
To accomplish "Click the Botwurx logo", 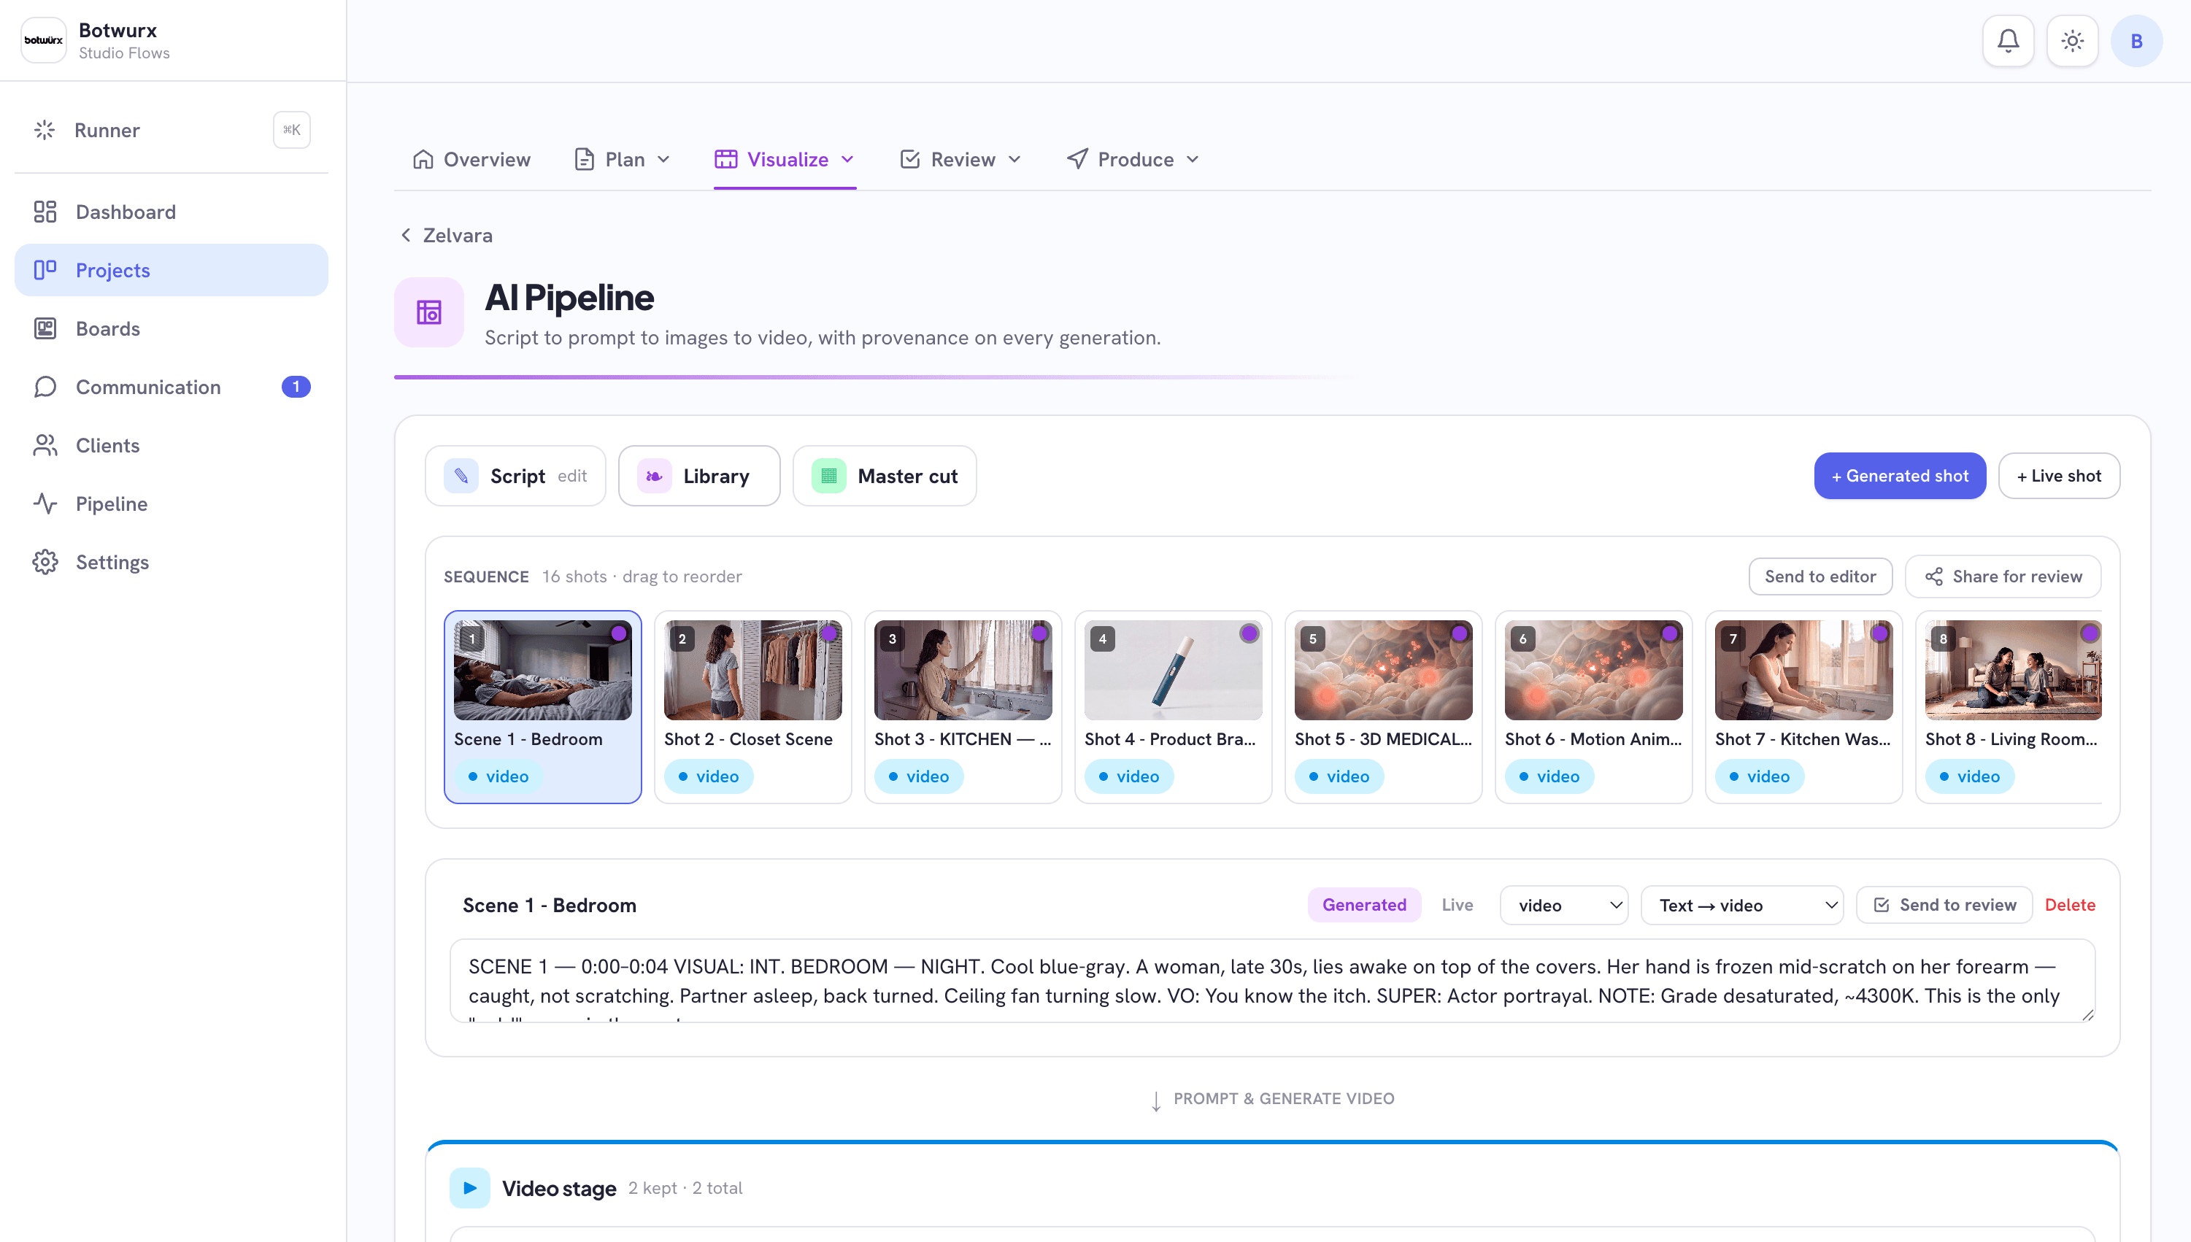I will pos(42,40).
